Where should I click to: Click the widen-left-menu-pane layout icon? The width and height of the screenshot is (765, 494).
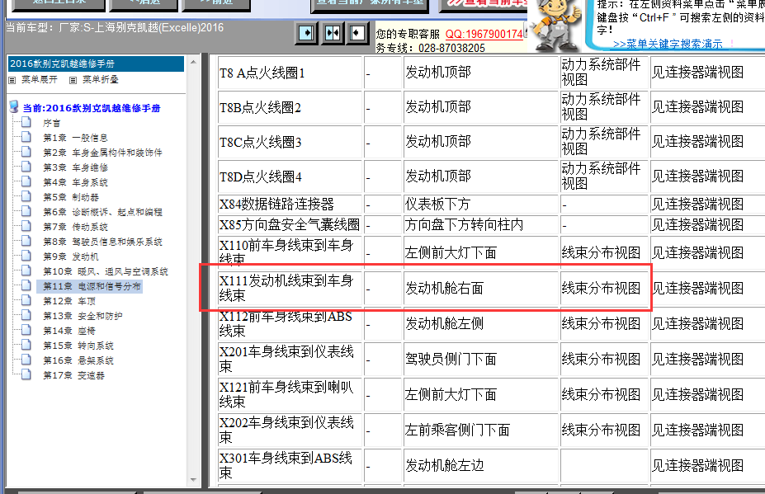(306, 33)
